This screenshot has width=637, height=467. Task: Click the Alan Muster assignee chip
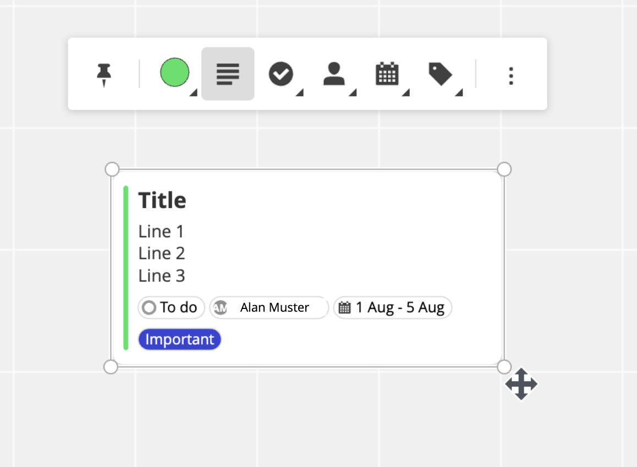point(274,307)
